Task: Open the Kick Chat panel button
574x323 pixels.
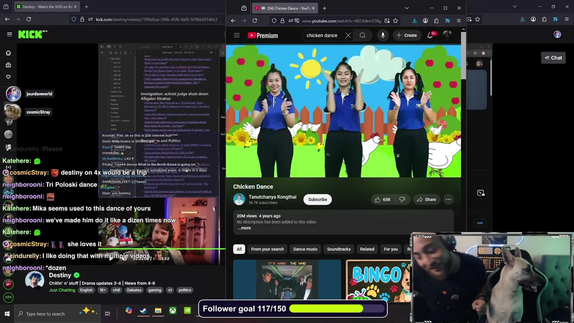Action: click(553, 58)
